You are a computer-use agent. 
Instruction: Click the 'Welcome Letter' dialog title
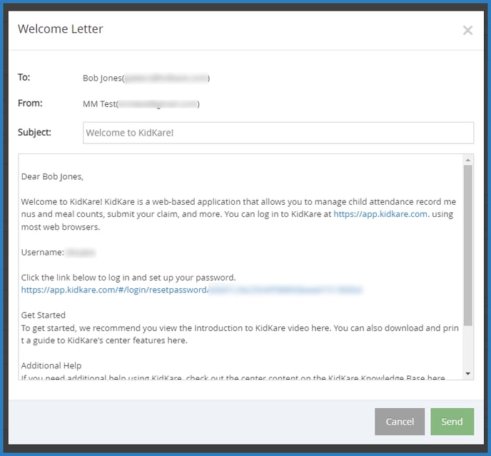click(x=61, y=29)
